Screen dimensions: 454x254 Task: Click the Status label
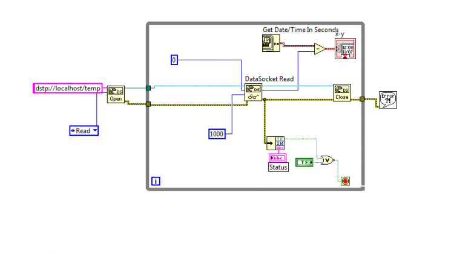point(278,167)
